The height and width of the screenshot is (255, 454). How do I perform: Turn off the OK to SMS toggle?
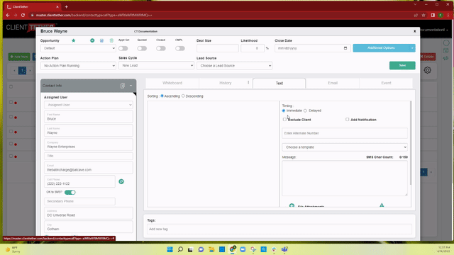(x=70, y=192)
